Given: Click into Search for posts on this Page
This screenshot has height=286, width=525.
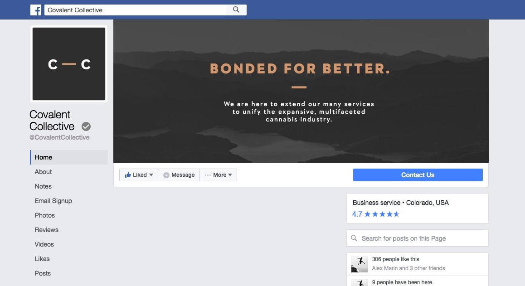Looking at the screenshot, I should point(418,238).
